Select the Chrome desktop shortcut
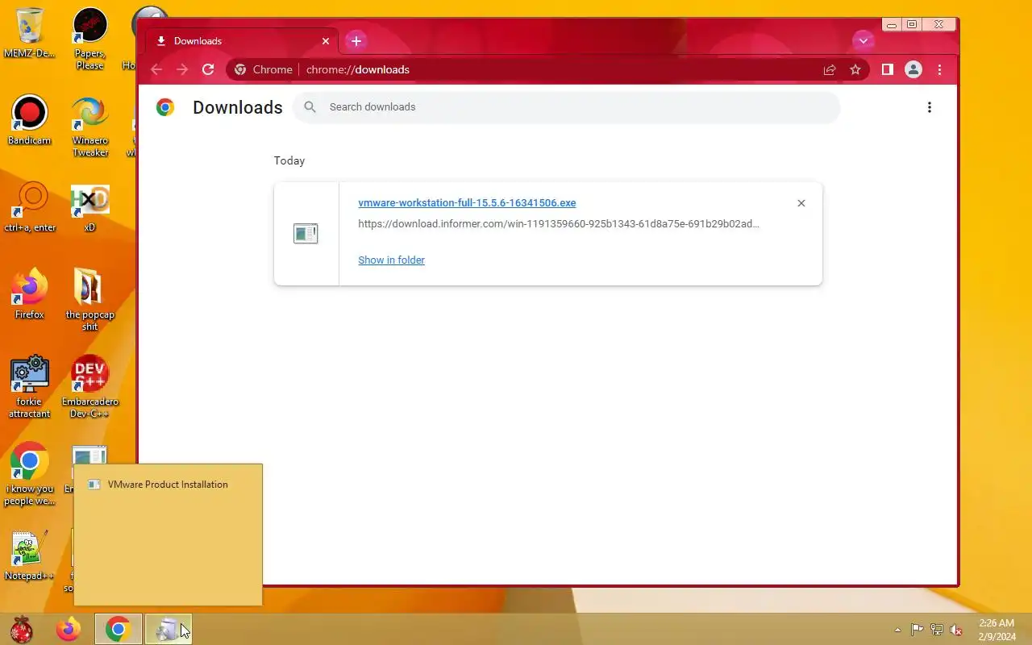The width and height of the screenshot is (1032, 645). point(30,474)
